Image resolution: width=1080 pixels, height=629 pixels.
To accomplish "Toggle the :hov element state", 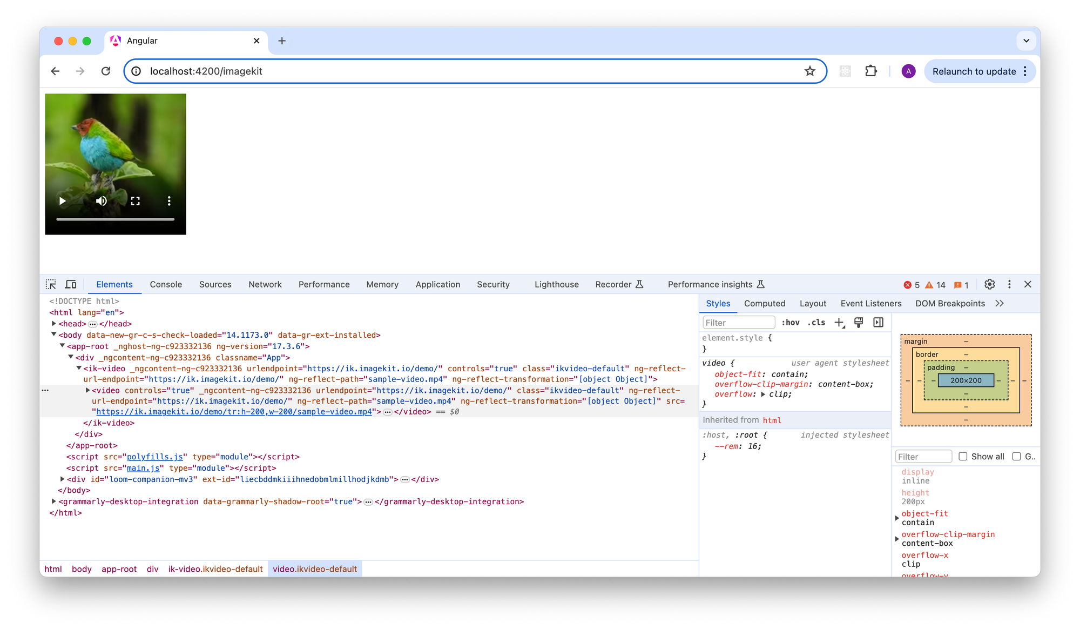I will click(x=790, y=323).
